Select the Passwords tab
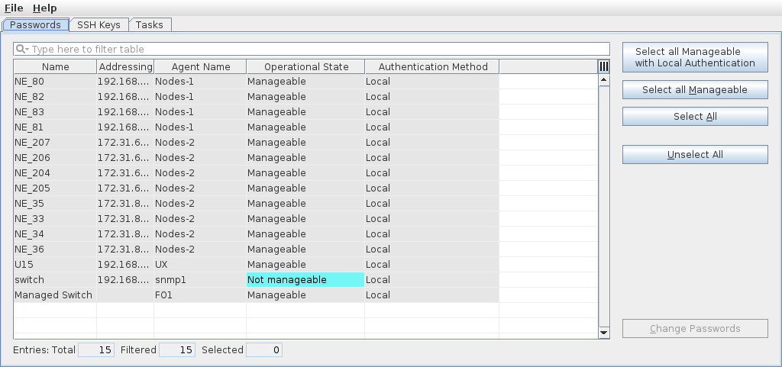The width and height of the screenshot is (782, 367). 35,24
